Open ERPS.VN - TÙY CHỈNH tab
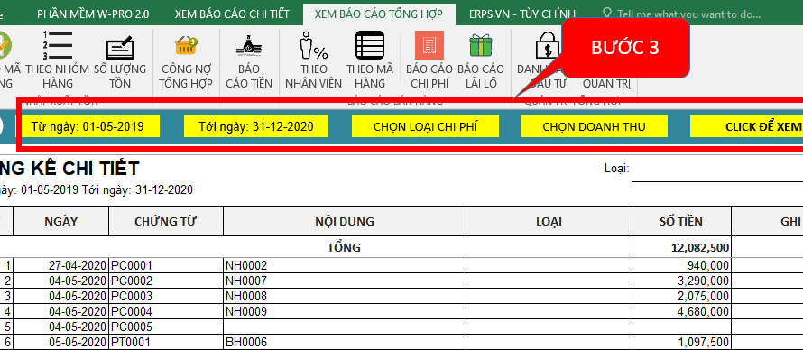This screenshot has height=350, width=803. [x=521, y=14]
